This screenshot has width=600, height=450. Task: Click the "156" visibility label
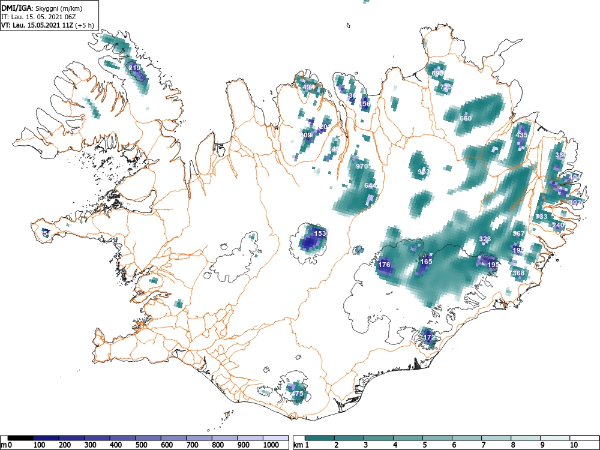(365, 104)
